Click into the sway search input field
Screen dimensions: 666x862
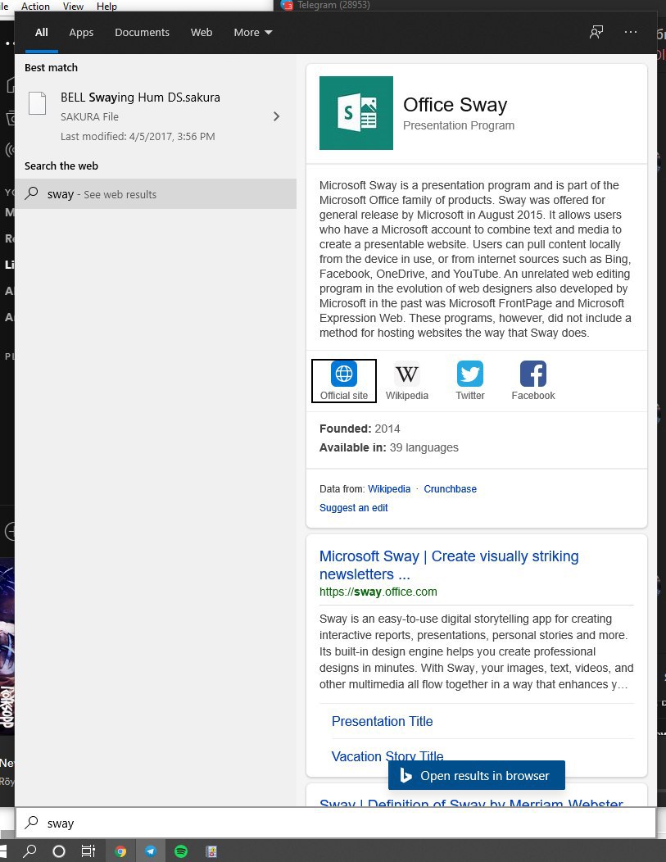[x=335, y=823]
